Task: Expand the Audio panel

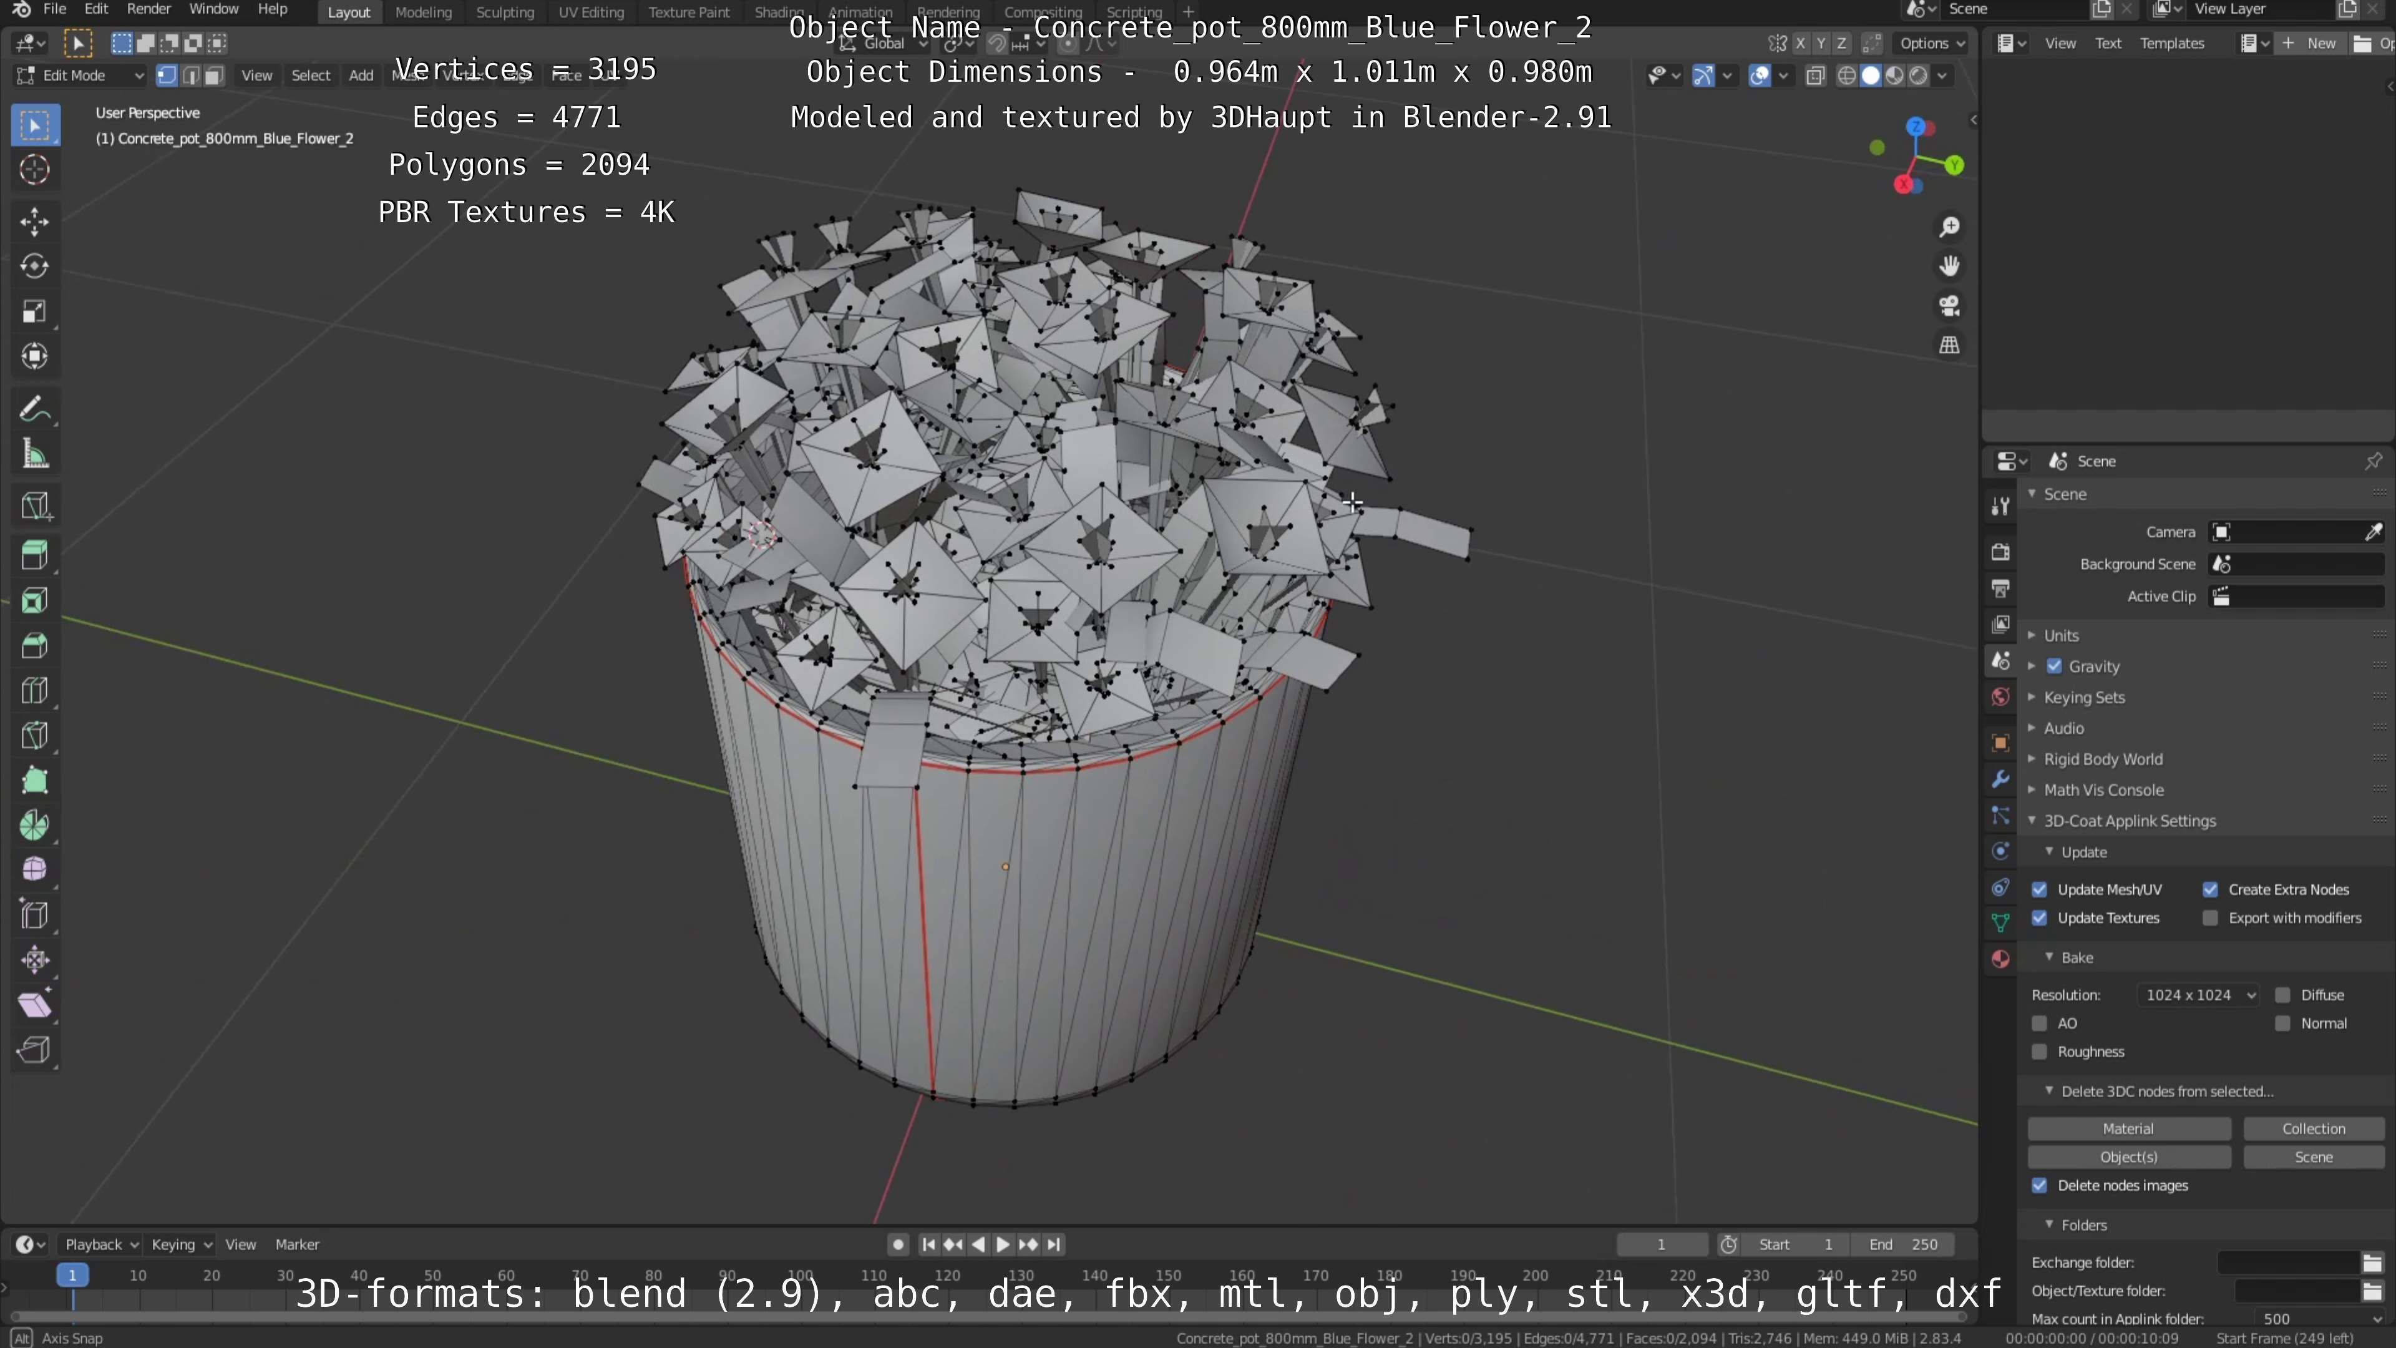Action: click(x=2064, y=728)
